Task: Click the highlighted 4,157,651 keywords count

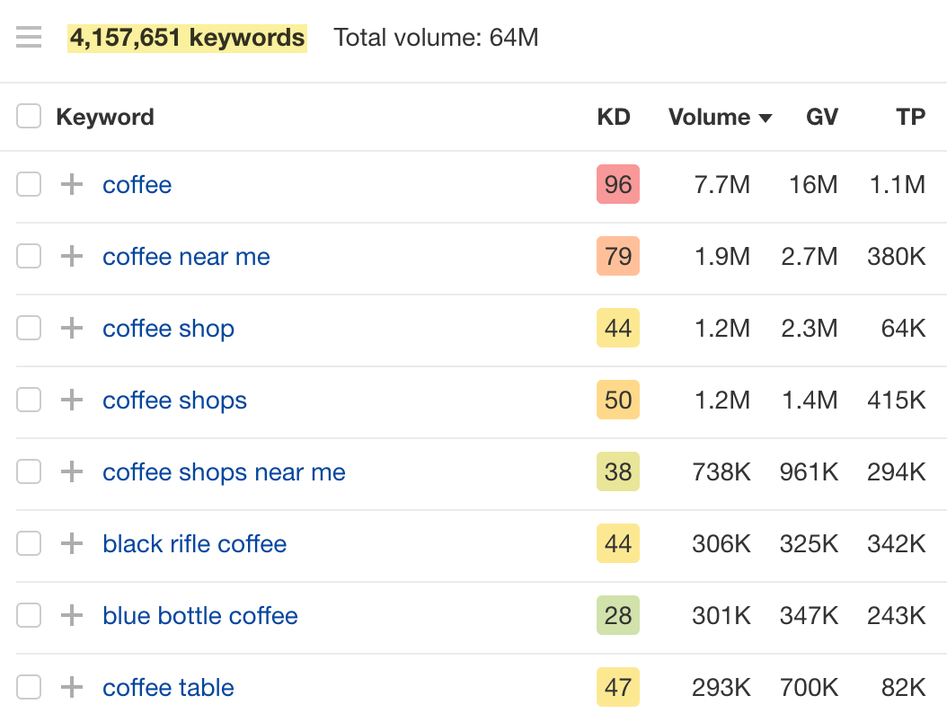Action: tap(187, 38)
